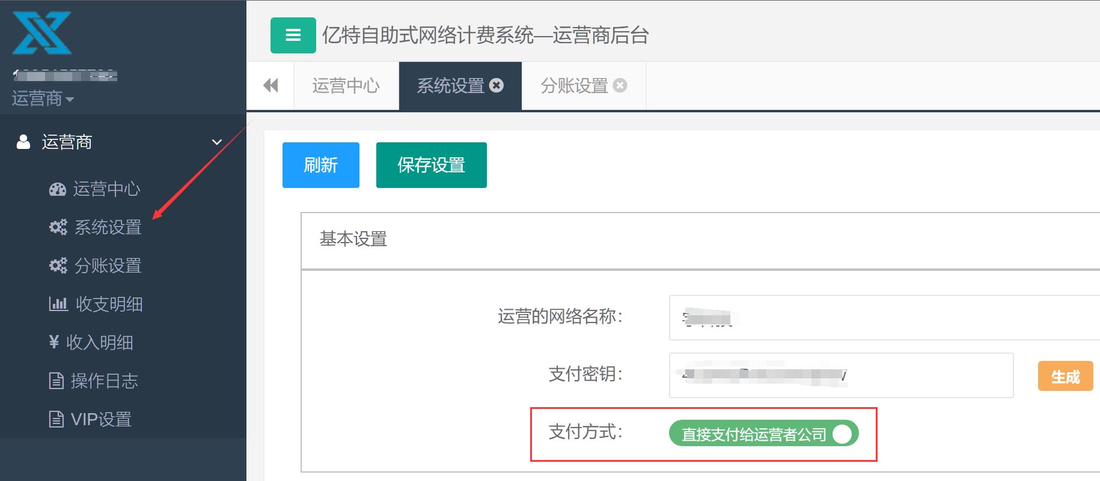Click the document icon for 操作日志
The height and width of the screenshot is (481, 1100).
(56, 381)
